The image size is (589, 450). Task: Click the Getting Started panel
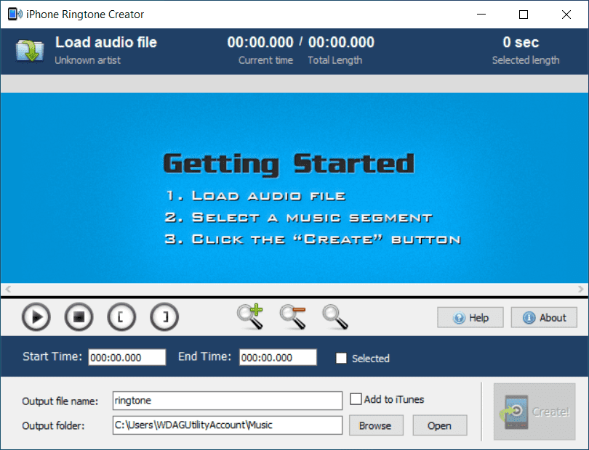pos(294,188)
